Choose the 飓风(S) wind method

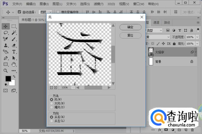52,107
